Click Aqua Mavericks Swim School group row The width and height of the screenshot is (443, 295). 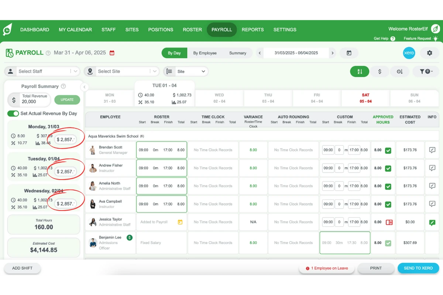262,136
